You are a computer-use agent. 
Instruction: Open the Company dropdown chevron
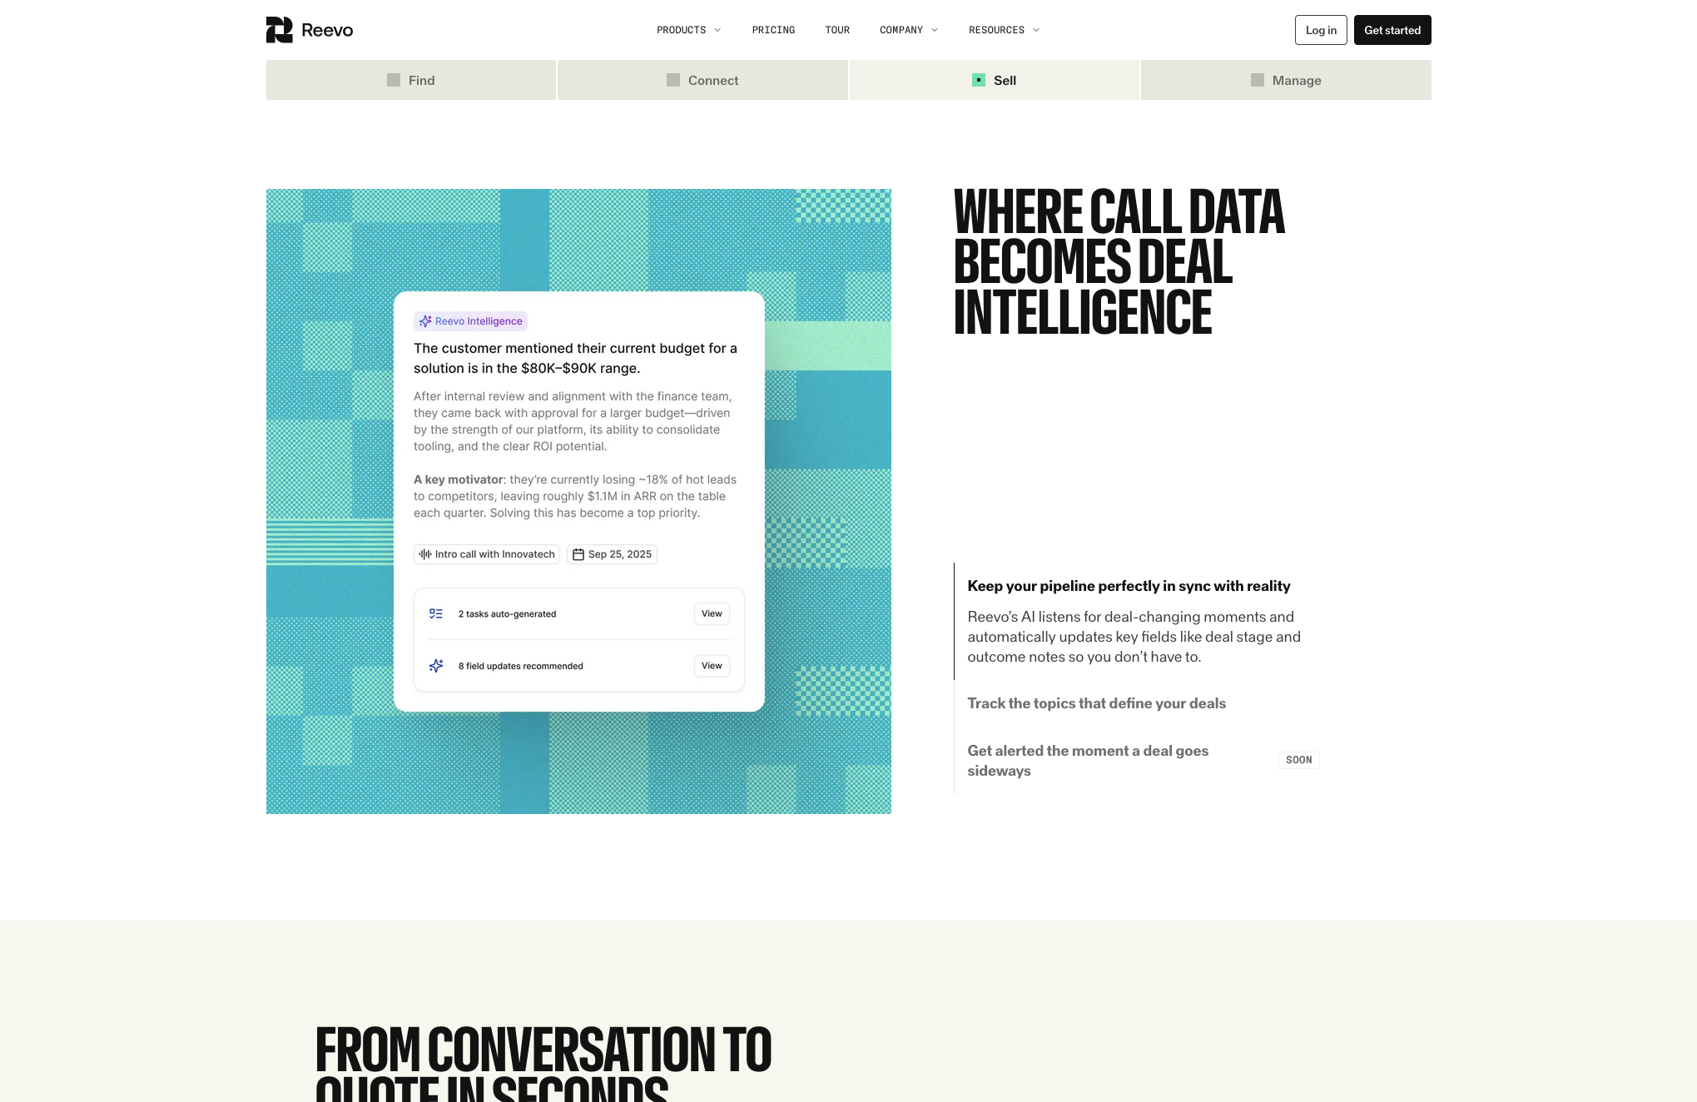coord(935,30)
